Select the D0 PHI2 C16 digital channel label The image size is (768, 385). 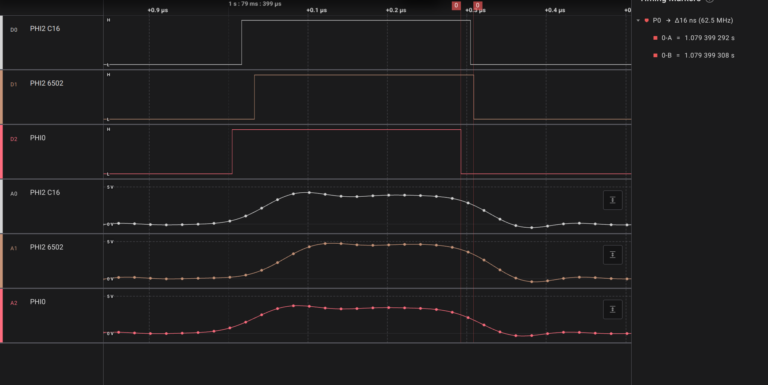pyautogui.click(x=45, y=29)
